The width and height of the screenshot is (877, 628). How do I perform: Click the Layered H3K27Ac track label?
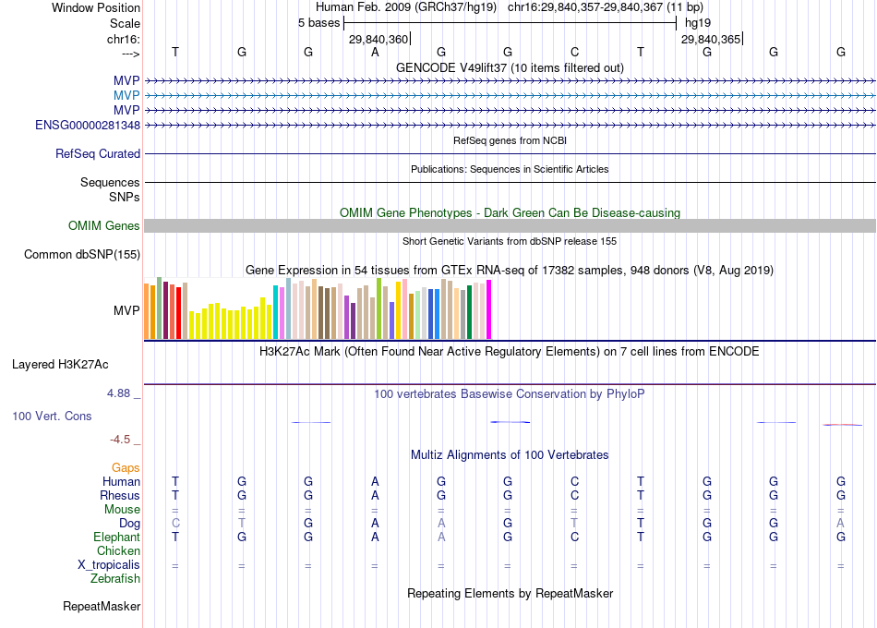pos(60,365)
